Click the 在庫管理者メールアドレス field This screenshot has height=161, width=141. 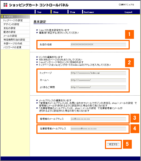coord(98,129)
